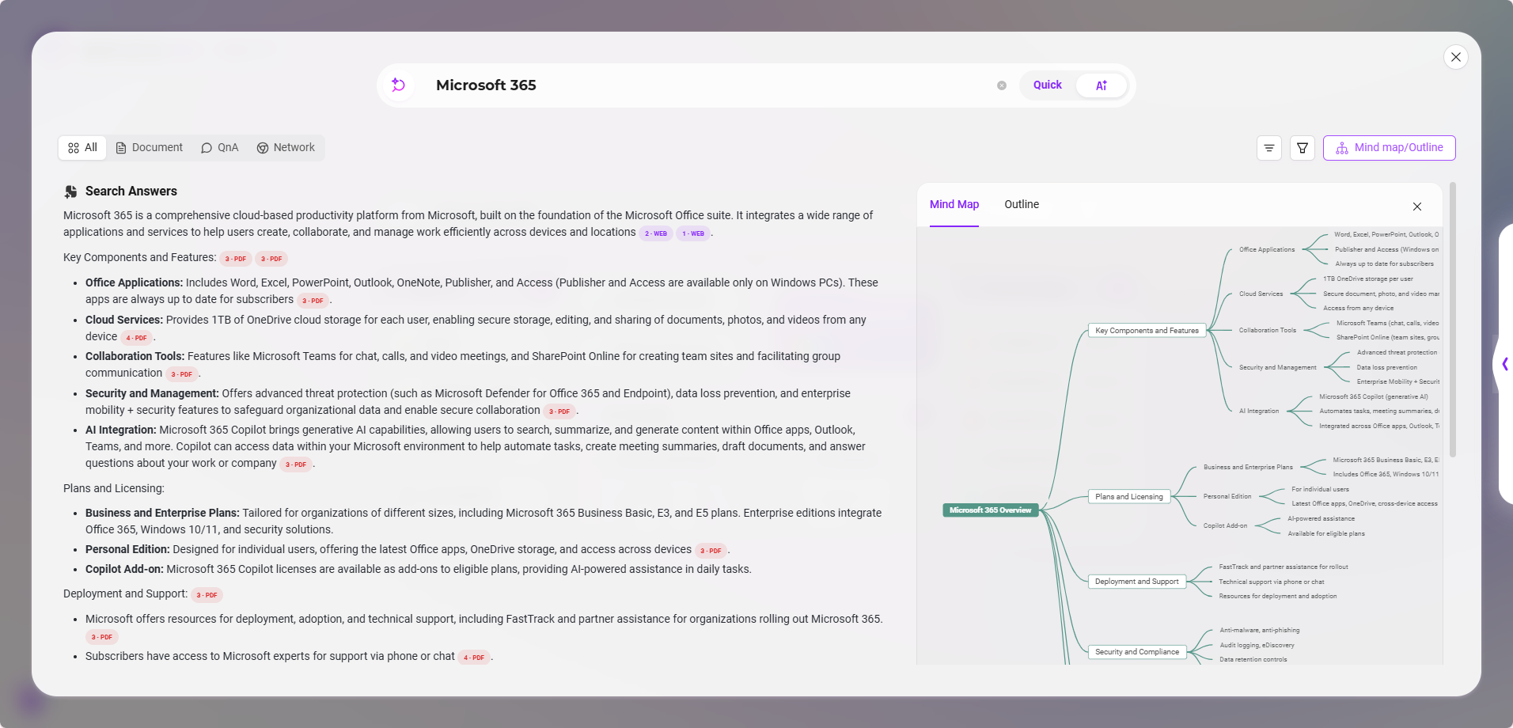Switch to the Outline tab

[x=1022, y=204]
